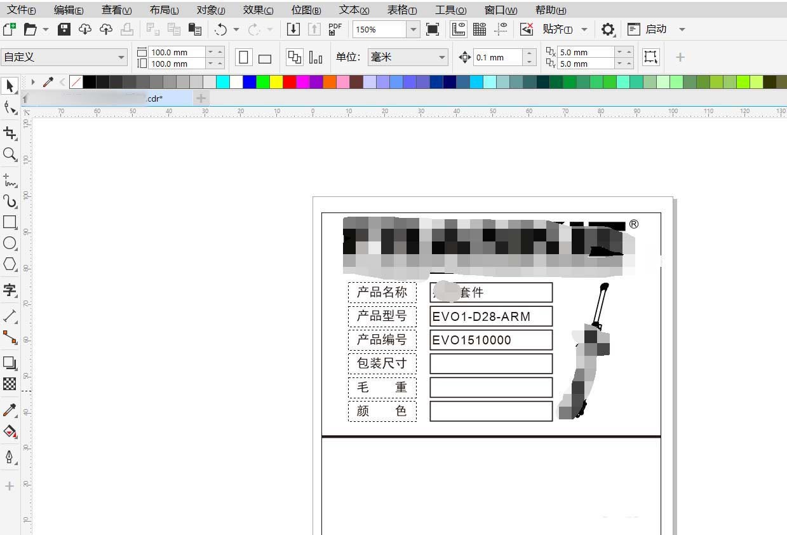Select the Color Eyedropper tool
Image resolution: width=787 pixels, height=535 pixels.
click(x=10, y=410)
